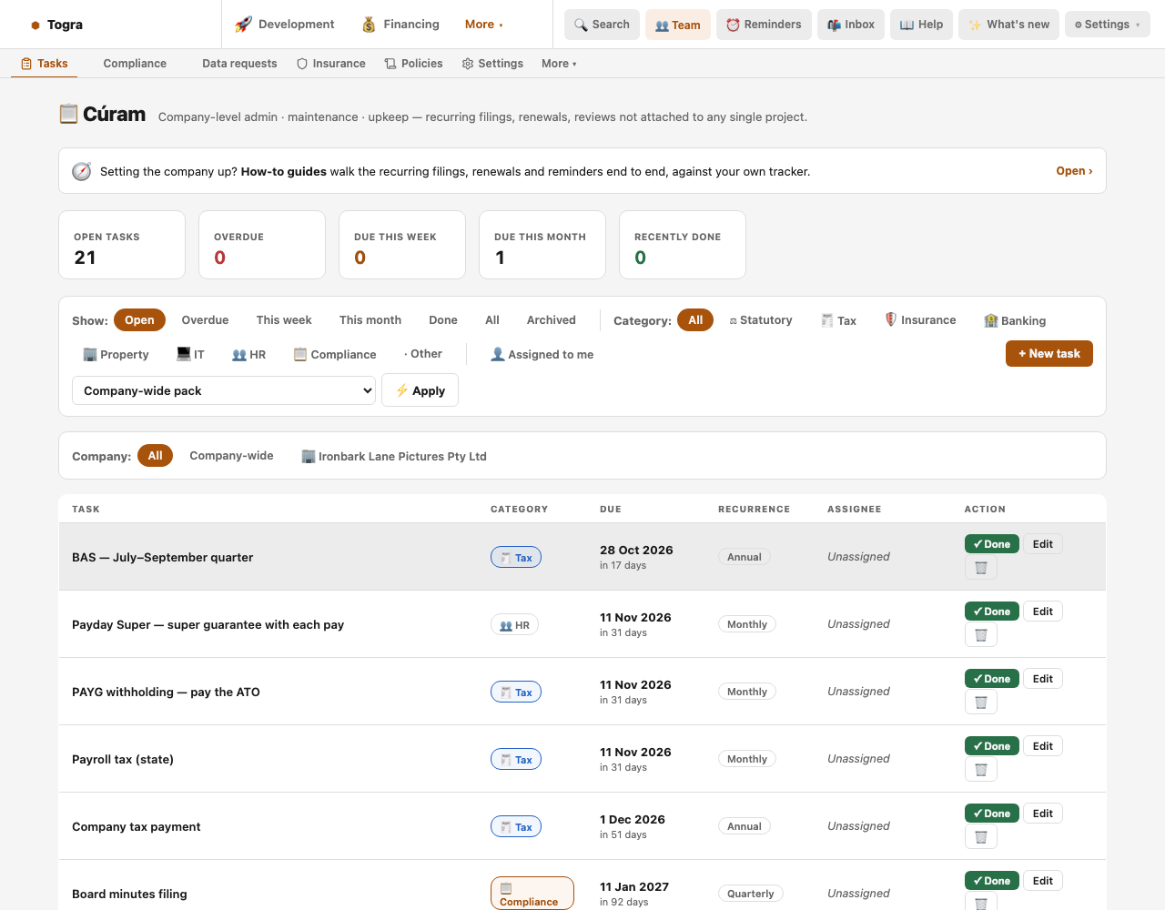Show tasks due This month

(370, 320)
